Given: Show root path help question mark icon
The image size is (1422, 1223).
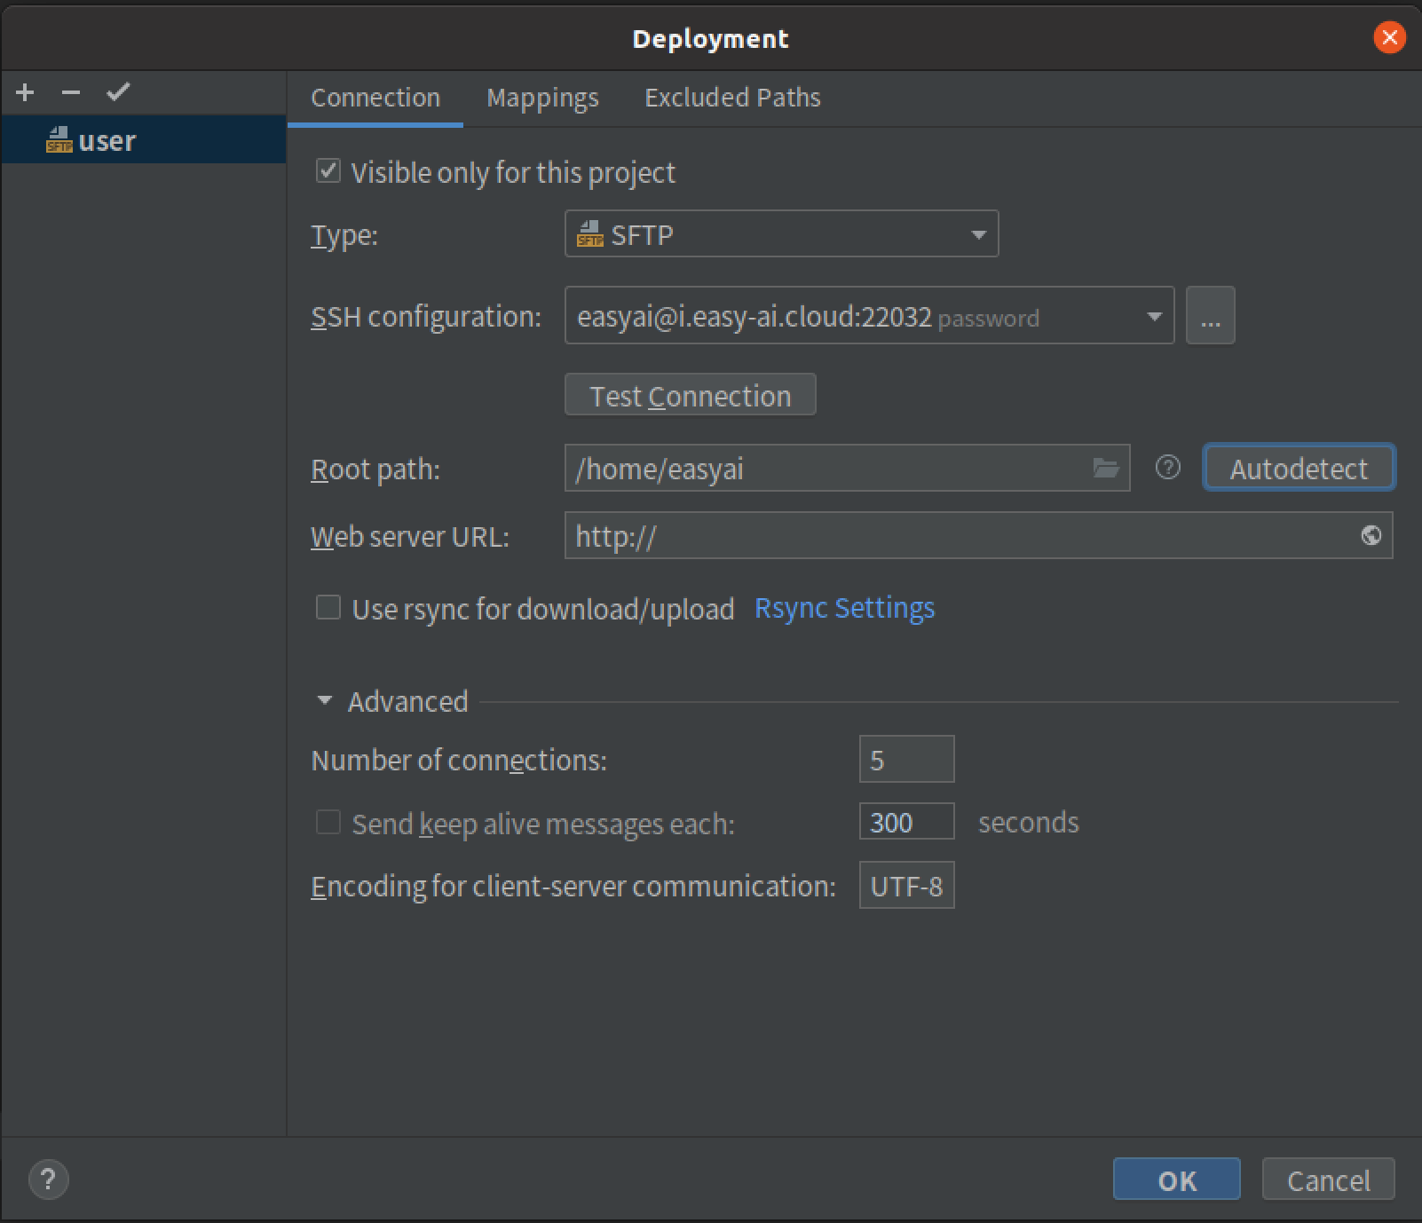Looking at the screenshot, I should pyautogui.click(x=1168, y=467).
